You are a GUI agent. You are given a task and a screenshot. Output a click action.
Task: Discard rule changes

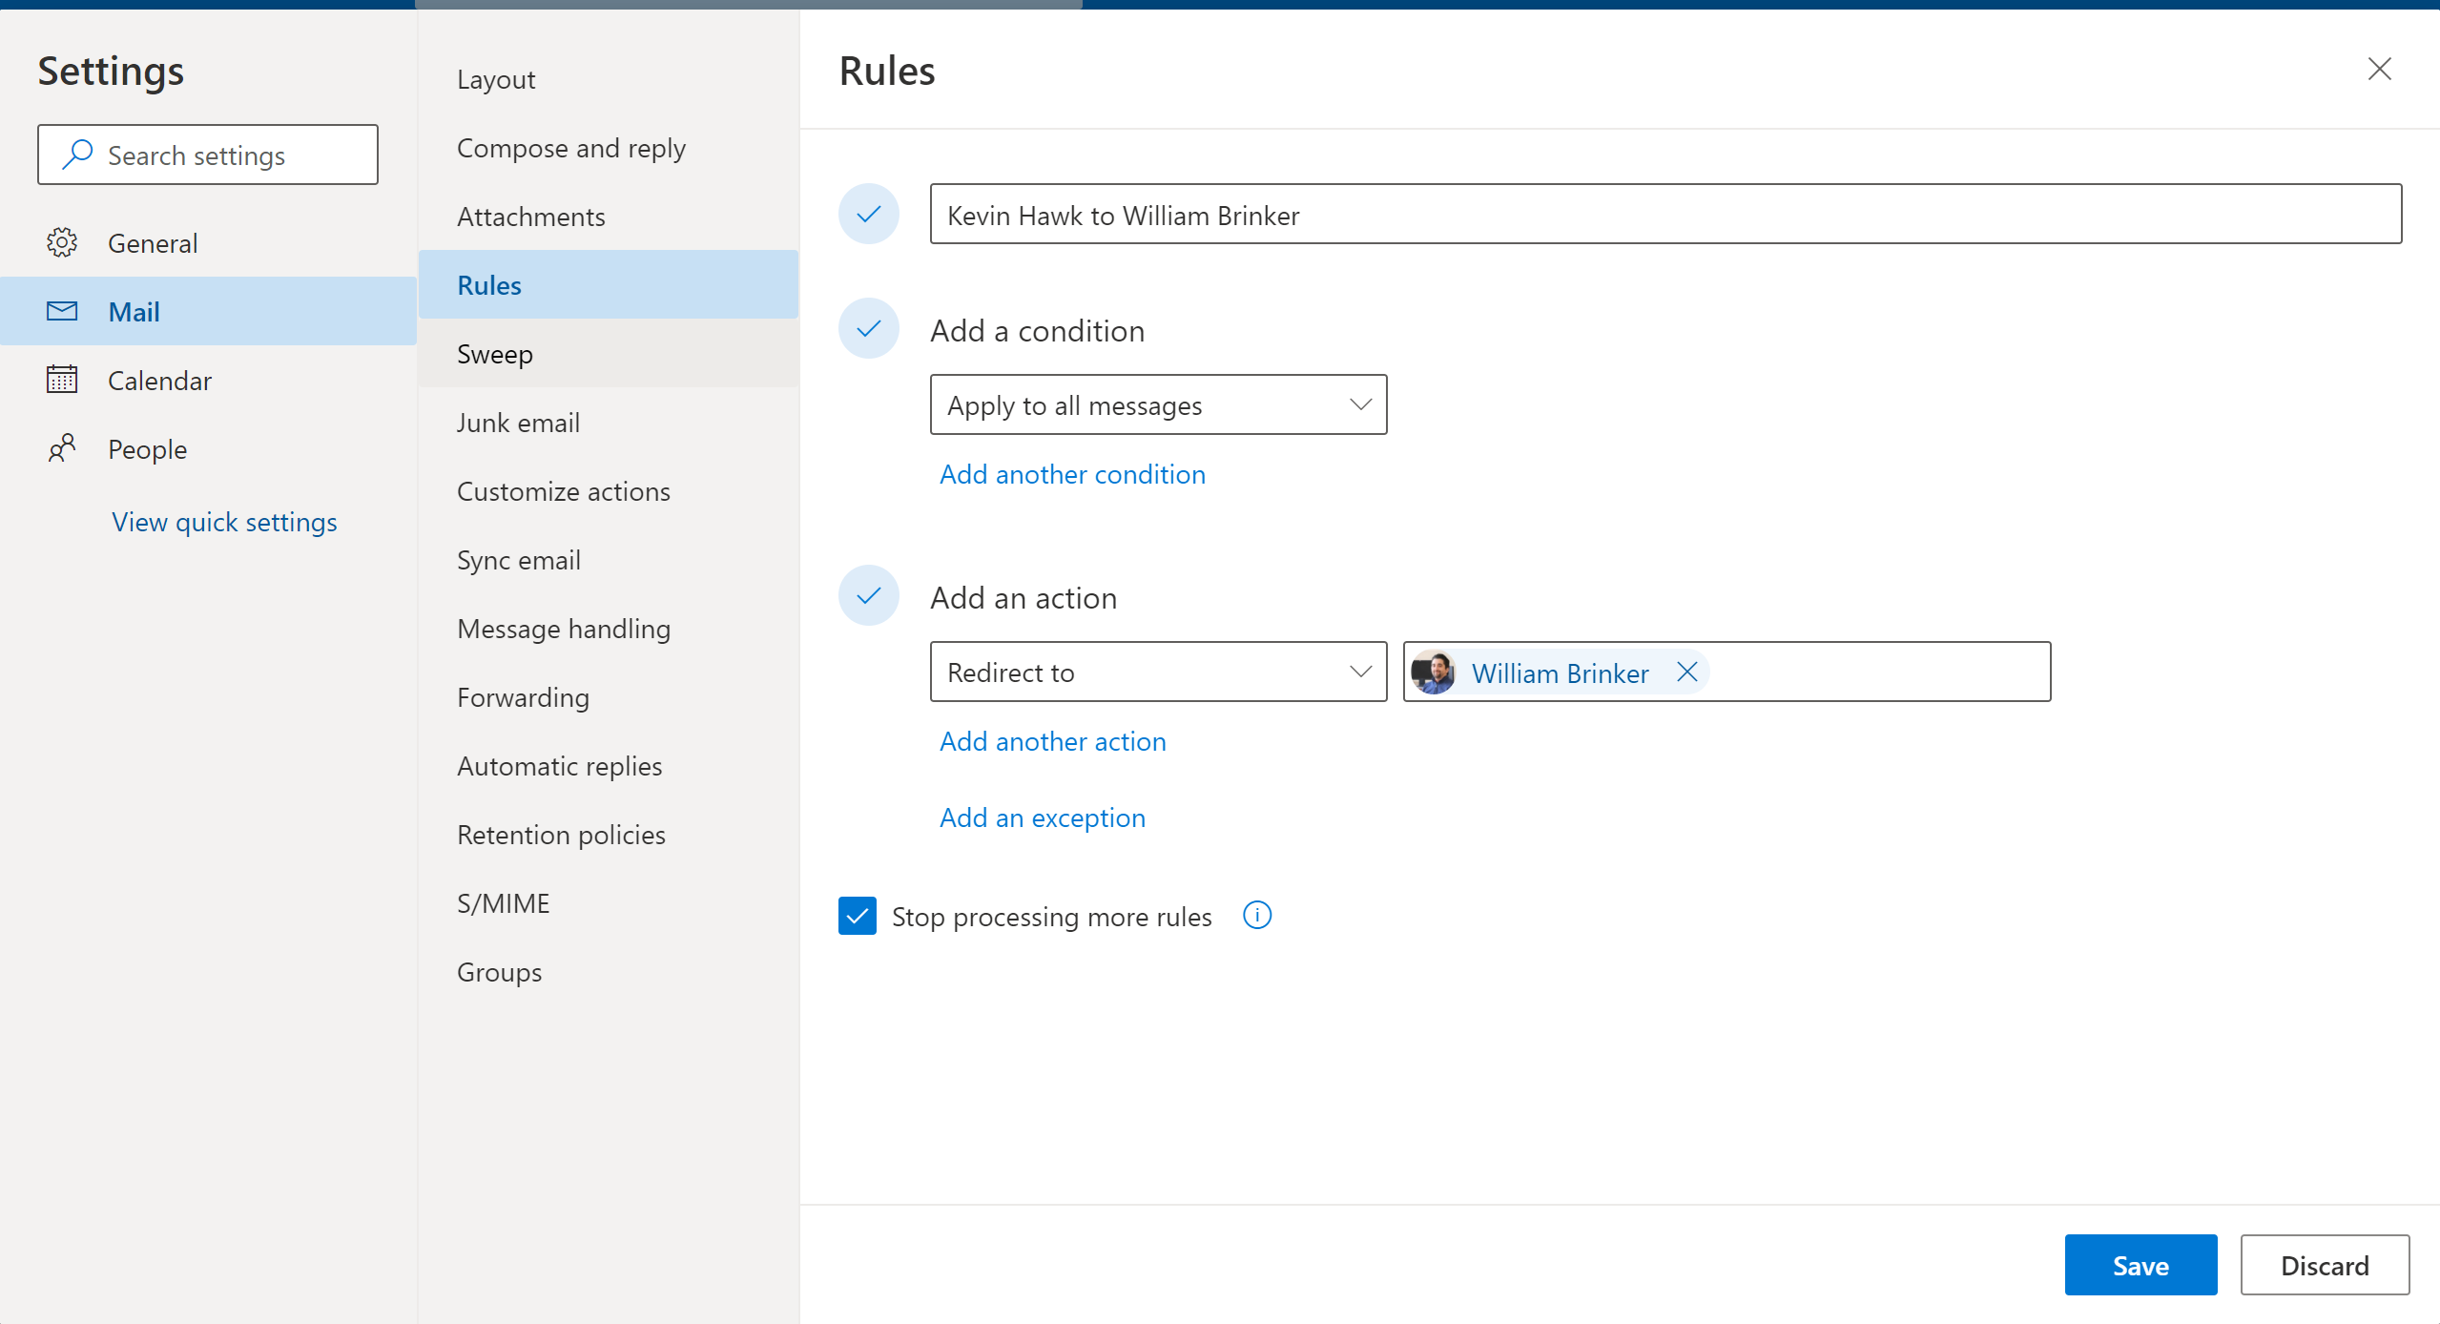(2325, 1265)
